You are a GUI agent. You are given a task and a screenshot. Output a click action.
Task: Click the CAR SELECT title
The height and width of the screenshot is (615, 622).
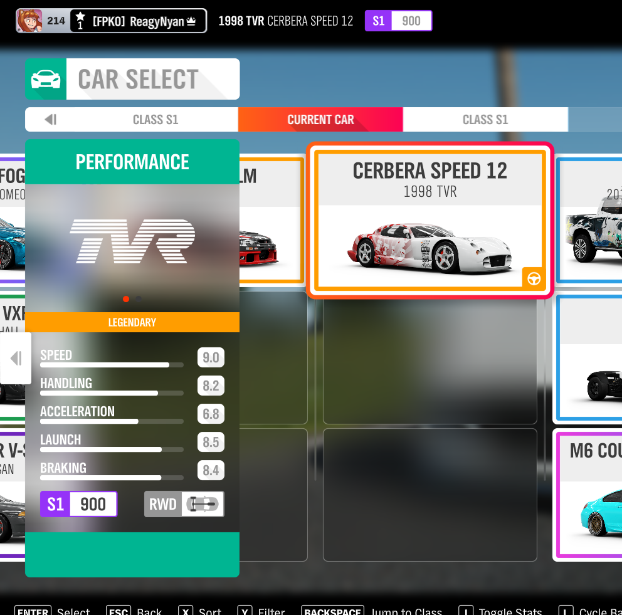138,79
